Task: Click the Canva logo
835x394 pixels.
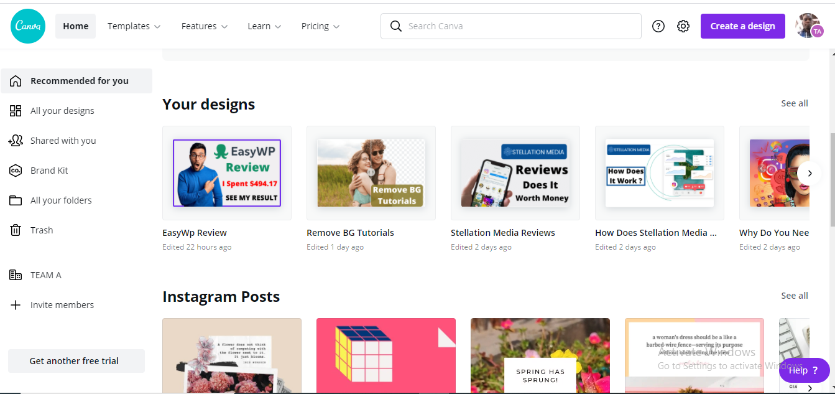Action: pos(28,26)
